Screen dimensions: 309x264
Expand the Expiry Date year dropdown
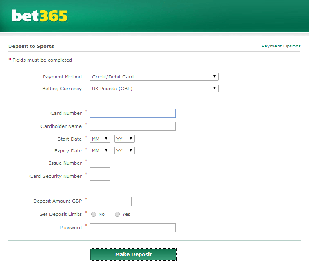(x=125, y=150)
